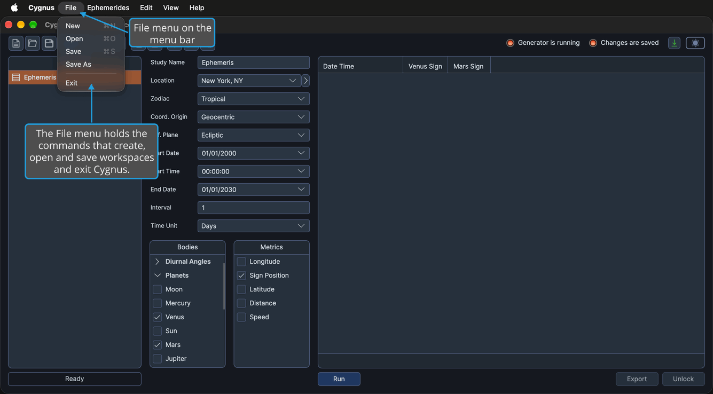The height and width of the screenshot is (394, 713).
Task: Choose New from the File menu
Action: [91, 26]
